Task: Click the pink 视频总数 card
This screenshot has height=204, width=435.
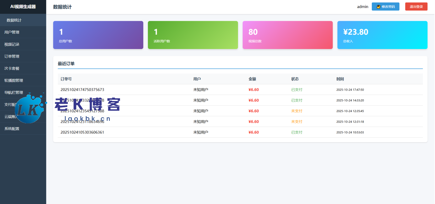Action: [287, 35]
